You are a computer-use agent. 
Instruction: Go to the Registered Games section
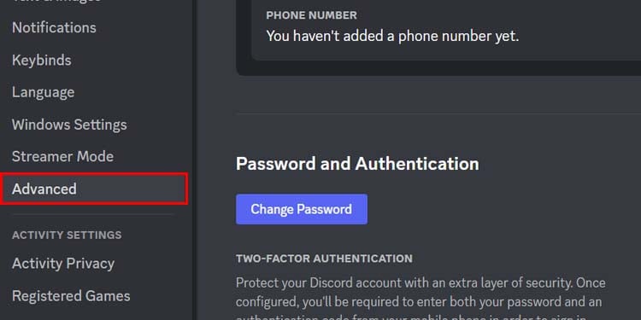pos(71,296)
